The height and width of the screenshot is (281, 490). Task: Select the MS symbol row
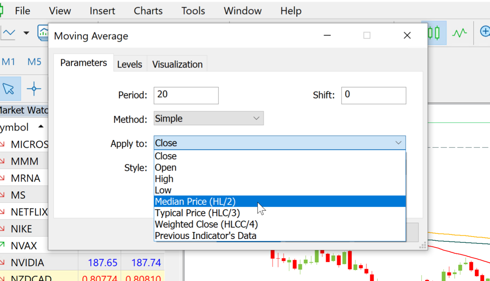pos(24,195)
